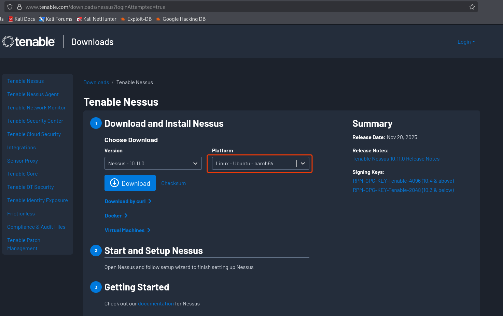503x316 pixels.
Task: Open the Platform dropdown Linux - Ubuntu - aarch64
Action: point(261,163)
